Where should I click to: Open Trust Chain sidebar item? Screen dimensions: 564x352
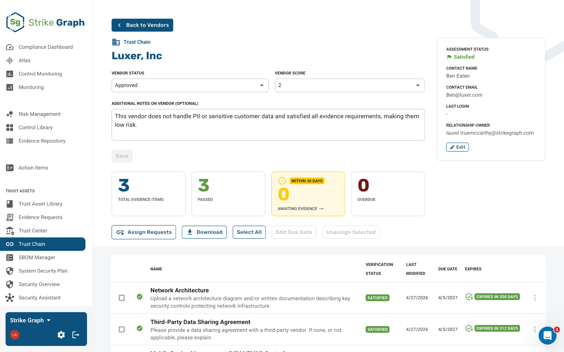(x=43, y=244)
